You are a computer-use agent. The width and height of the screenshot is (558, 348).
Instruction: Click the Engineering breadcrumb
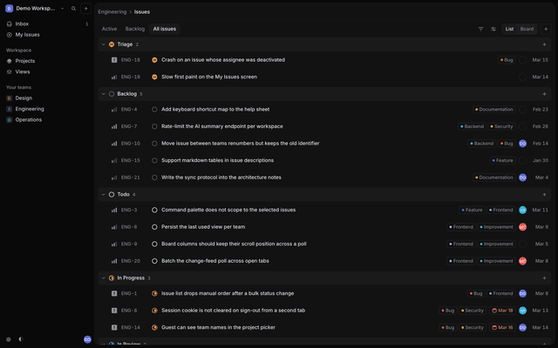click(x=112, y=12)
